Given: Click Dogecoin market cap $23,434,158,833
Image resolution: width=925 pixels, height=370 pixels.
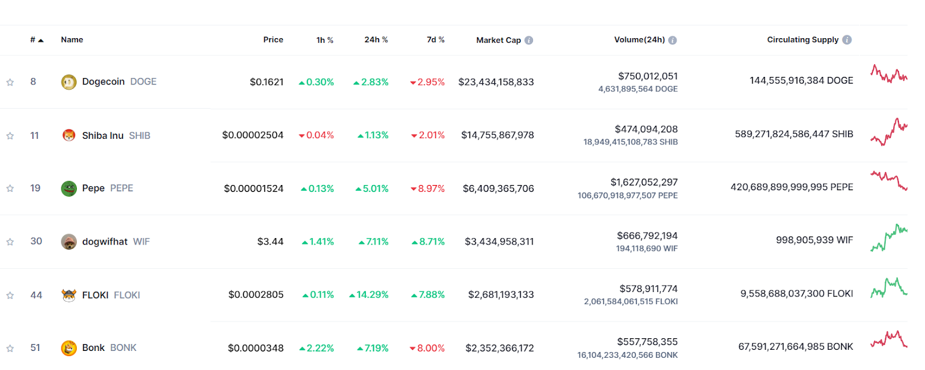Looking at the screenshot, I should (496, 82).
